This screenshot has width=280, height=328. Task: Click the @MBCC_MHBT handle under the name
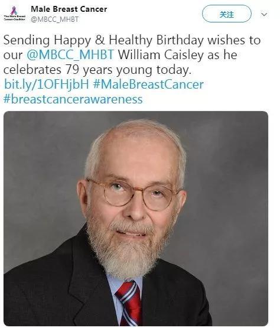(55, 20)
